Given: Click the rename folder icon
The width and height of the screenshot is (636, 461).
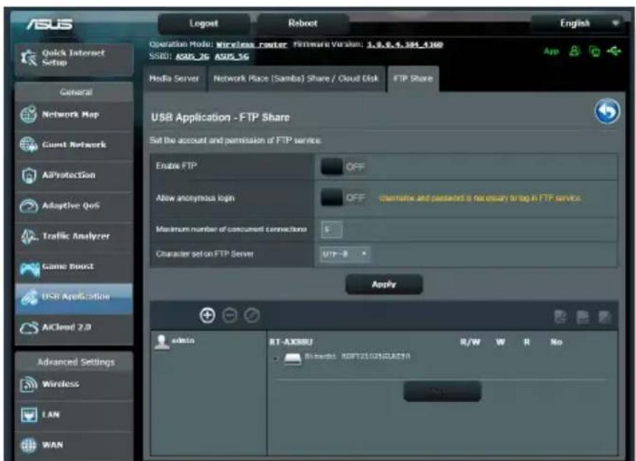Looking at the screenshot, I should point(605,317).
